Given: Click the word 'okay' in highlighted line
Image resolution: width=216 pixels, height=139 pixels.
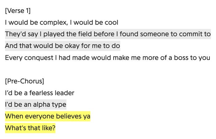Looking at the screenshot, I should click(x=72, y=46).
